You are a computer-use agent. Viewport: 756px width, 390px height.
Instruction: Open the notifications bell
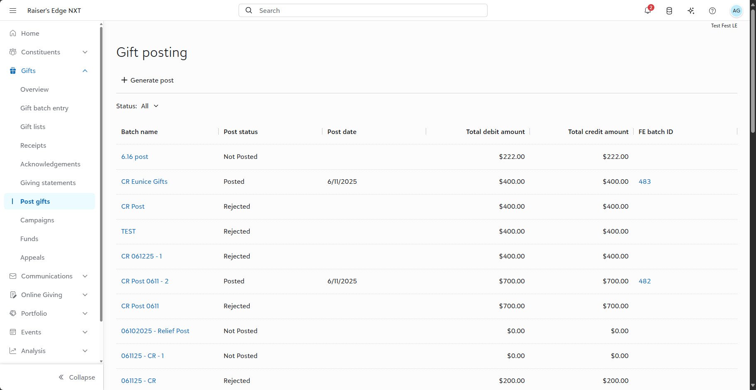(x=648, y=10)
